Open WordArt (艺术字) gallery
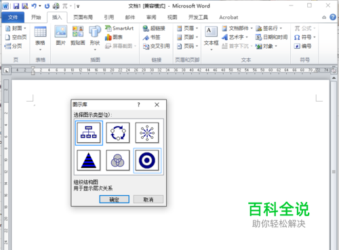The height and width of the screenshot is (250, 339). click(x=235, y=37)
